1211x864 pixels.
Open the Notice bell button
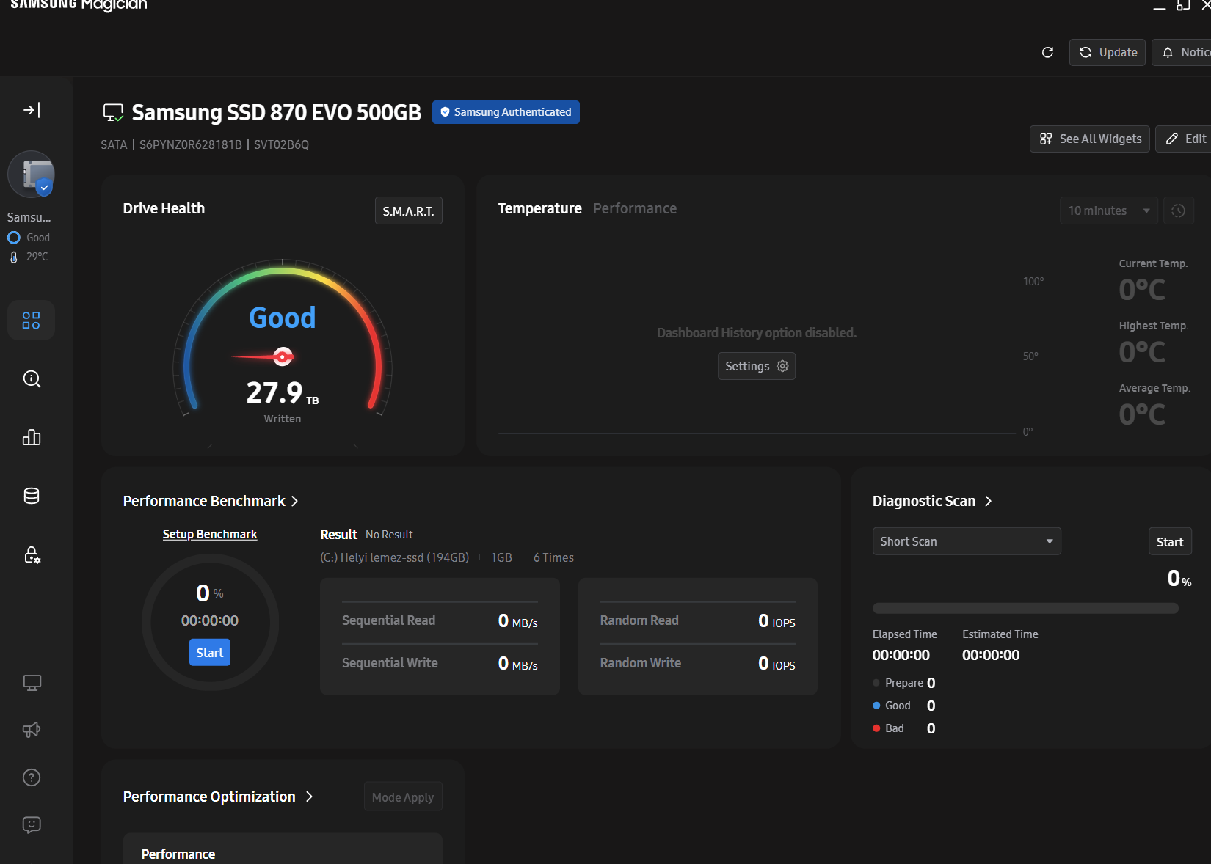click(1182, 52)
